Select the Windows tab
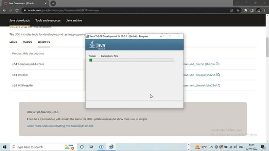269x151 pixels. click(x=44, y=42)
